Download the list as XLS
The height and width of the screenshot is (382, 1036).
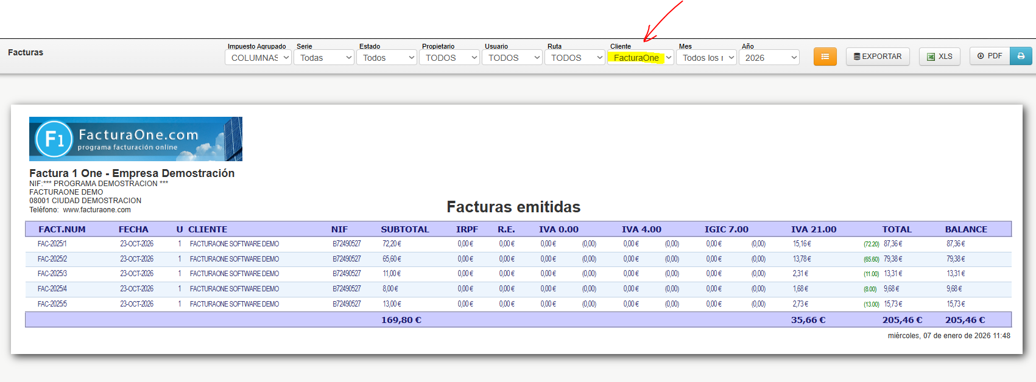(940, 57)
